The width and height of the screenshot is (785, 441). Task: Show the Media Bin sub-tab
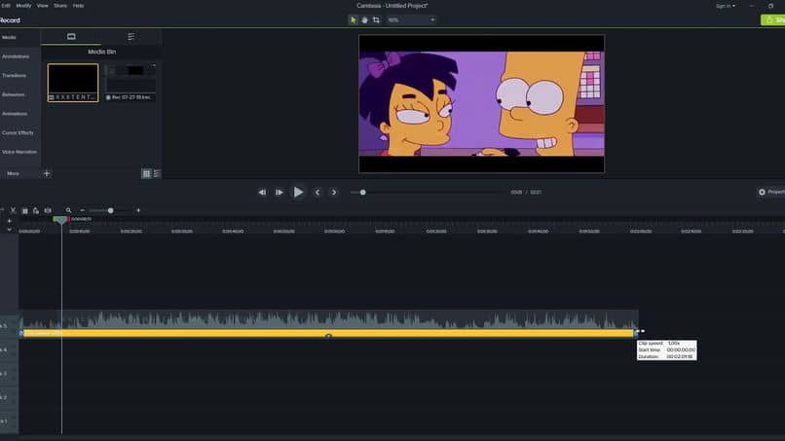coord(71,37)
